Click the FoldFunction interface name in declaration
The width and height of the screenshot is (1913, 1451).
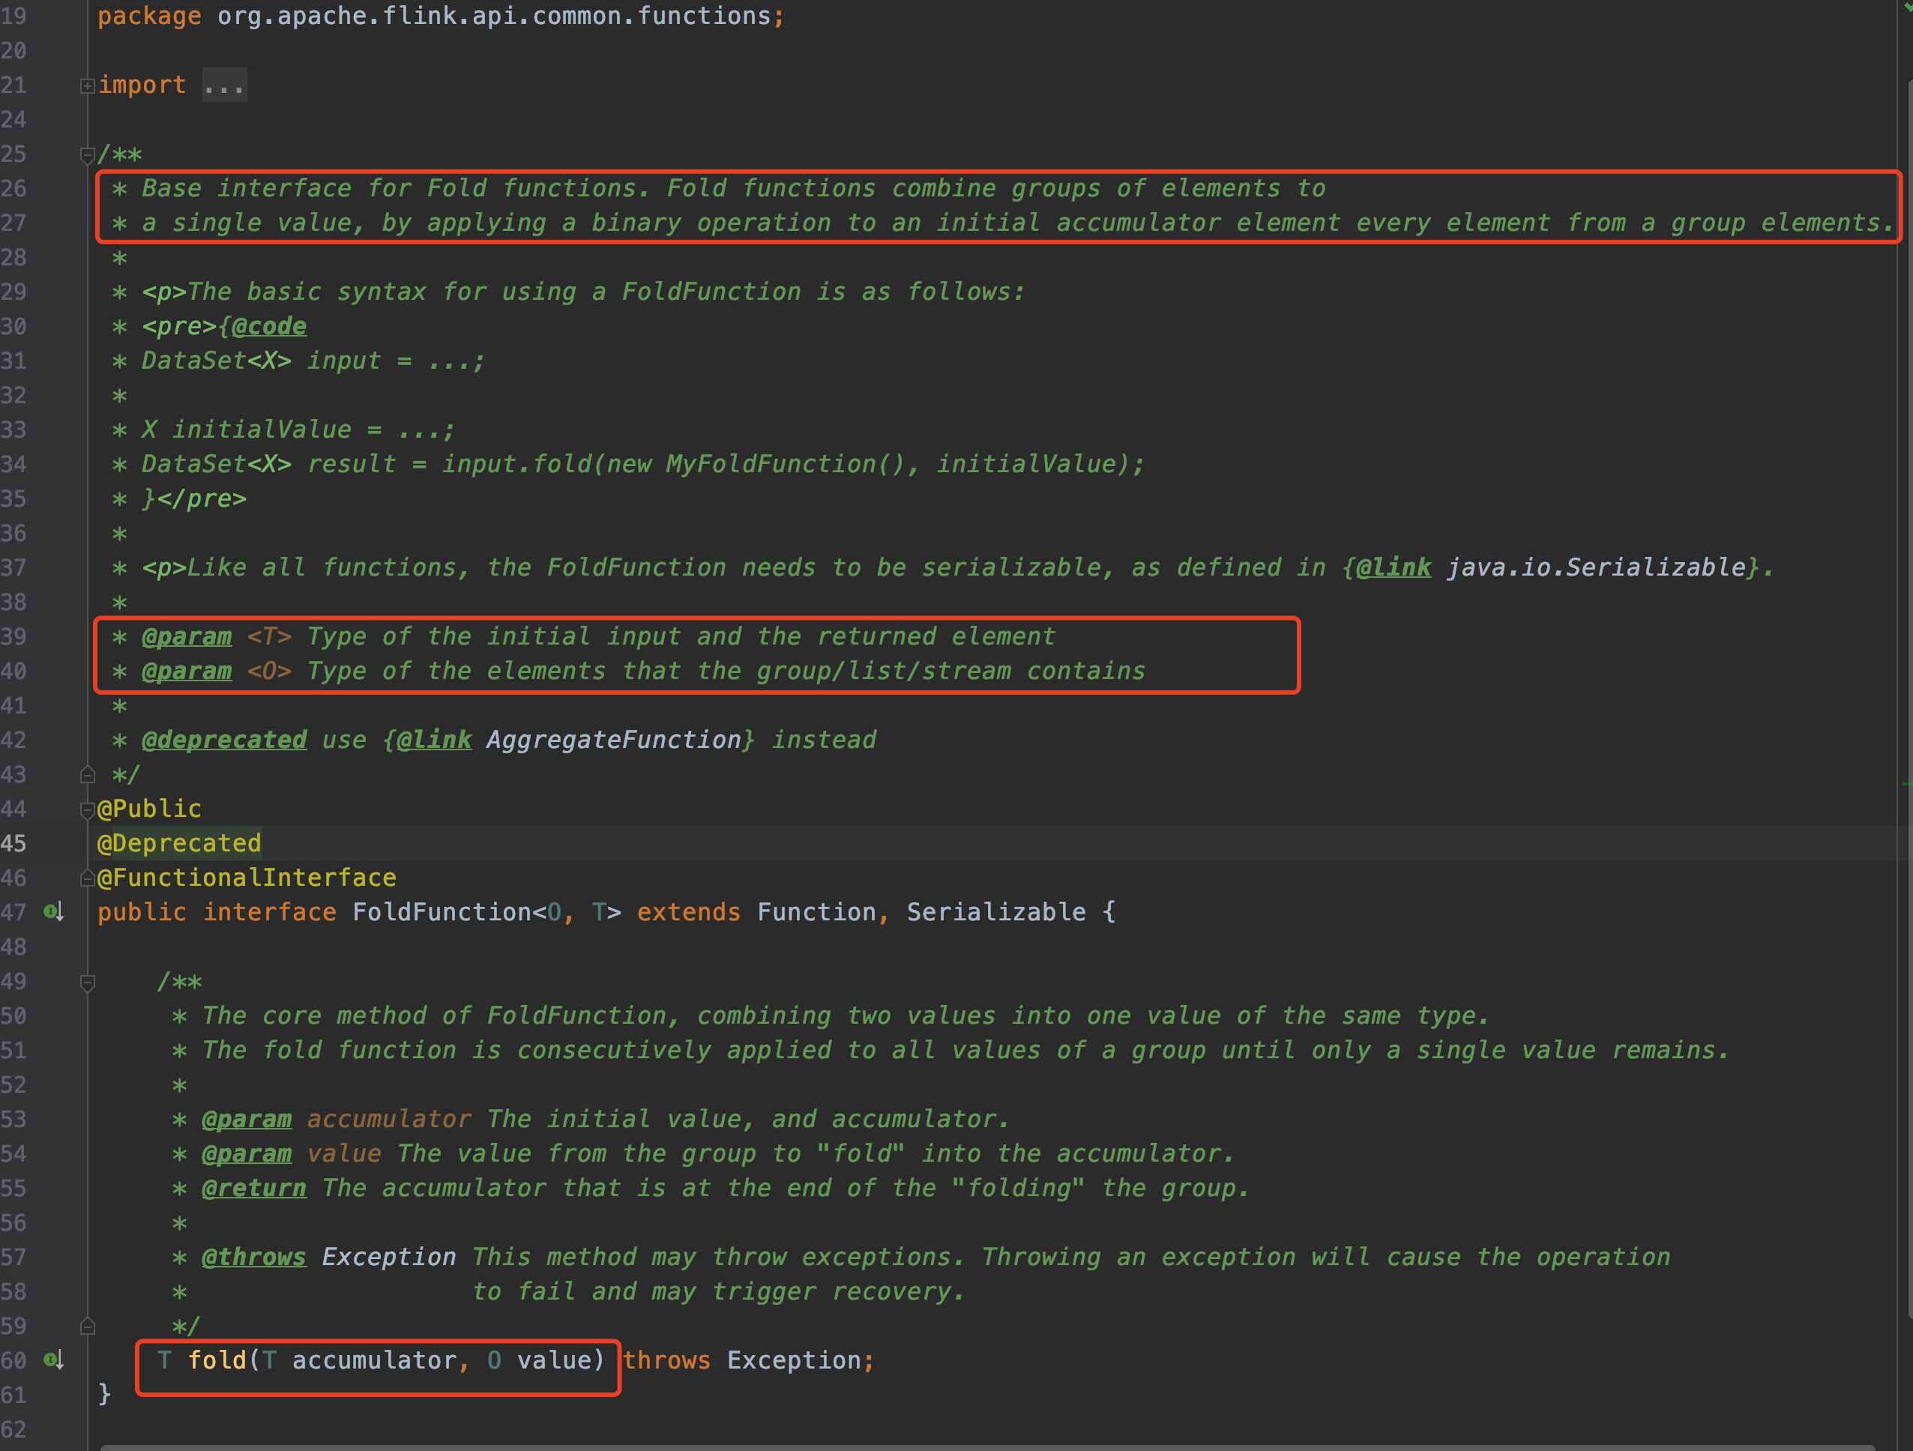coord(442,912)
